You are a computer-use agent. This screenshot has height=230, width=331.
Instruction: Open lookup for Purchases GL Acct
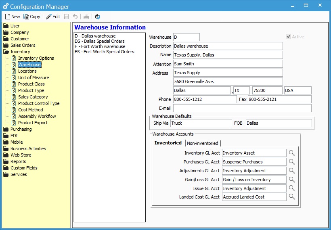point(292,162)
